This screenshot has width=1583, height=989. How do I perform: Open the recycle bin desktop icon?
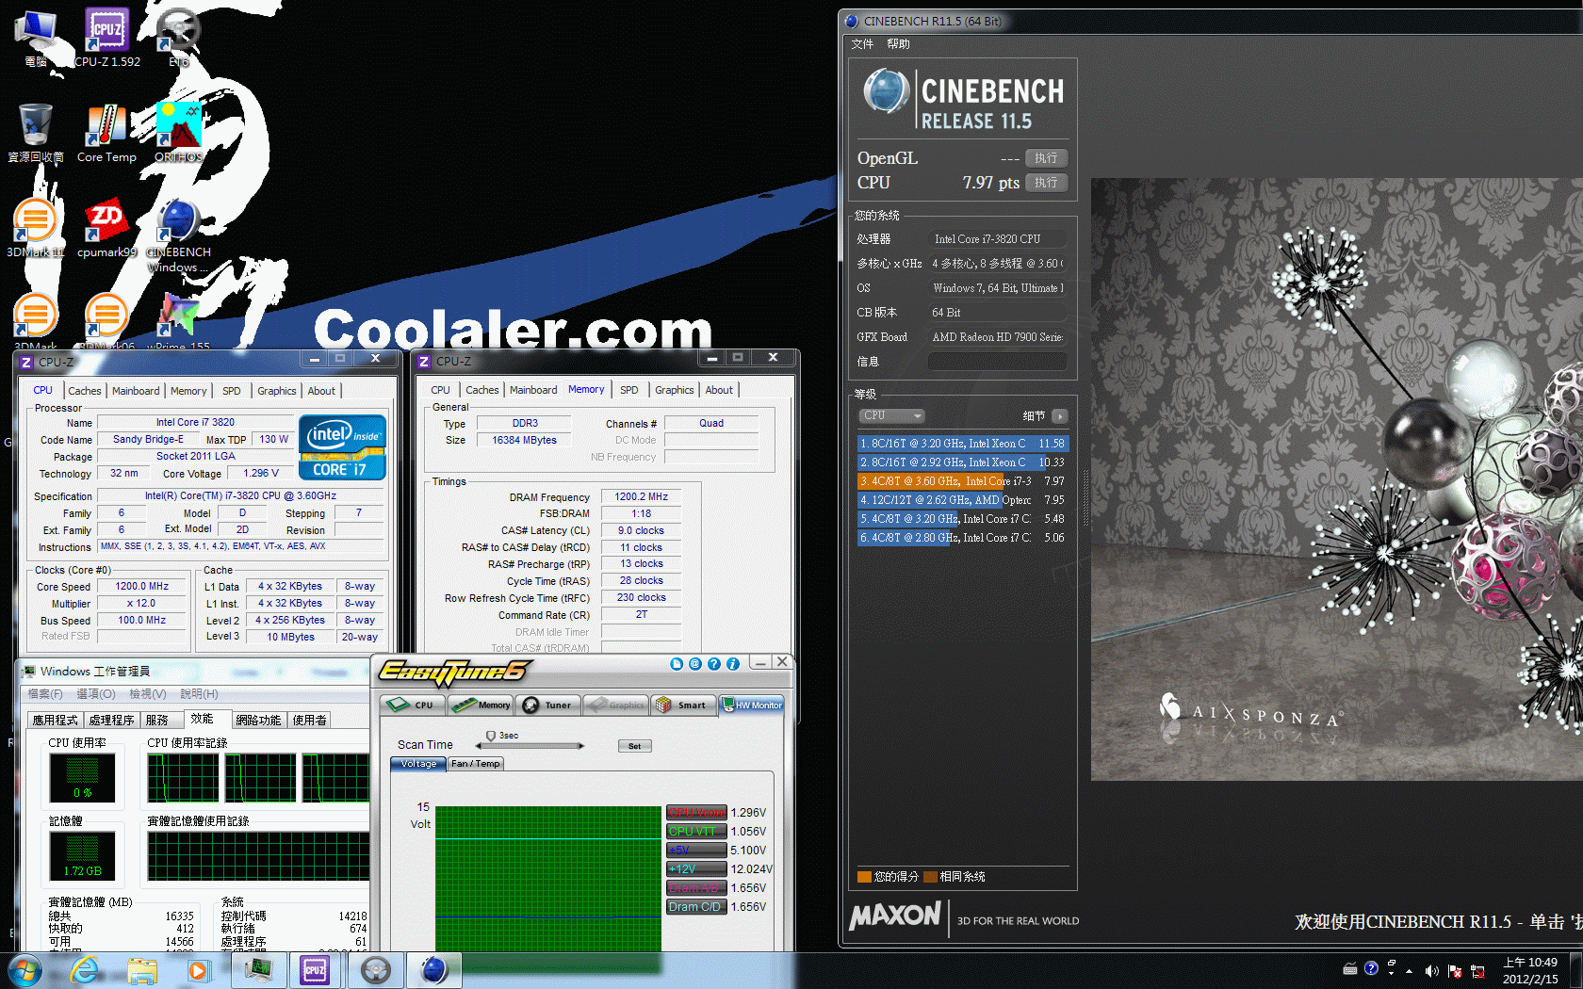36,133
